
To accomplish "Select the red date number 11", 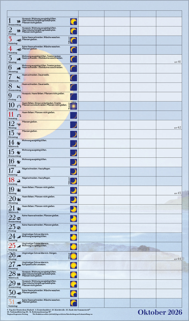I will (x=11, y=114).
